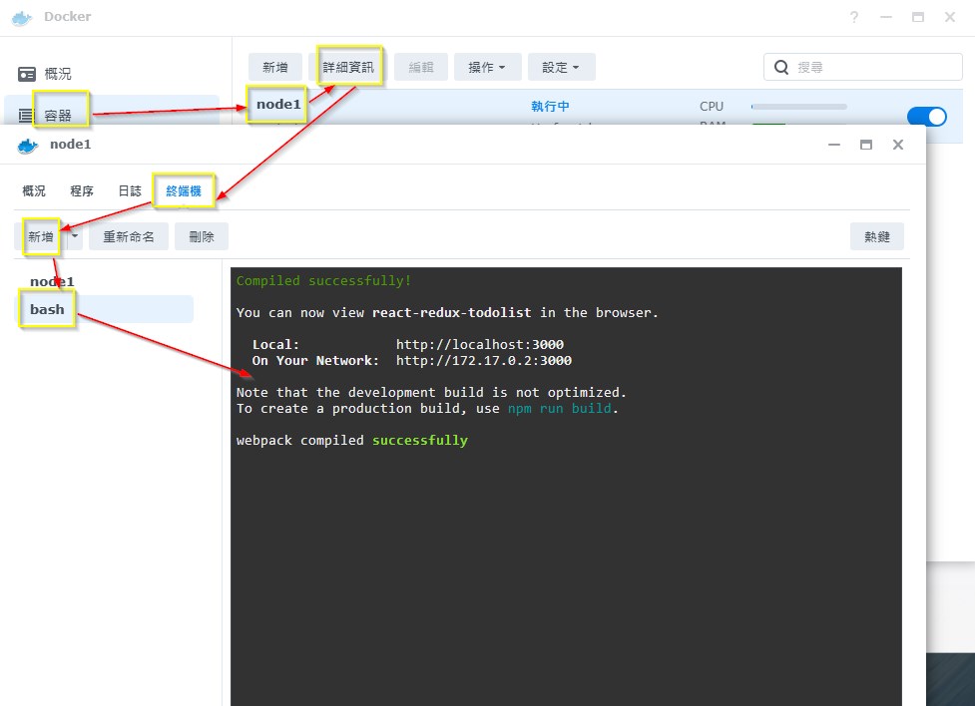This screenshot has width=975, height=706.
Task: Click the 重新命名 rename button
Action: coord(129,237)
